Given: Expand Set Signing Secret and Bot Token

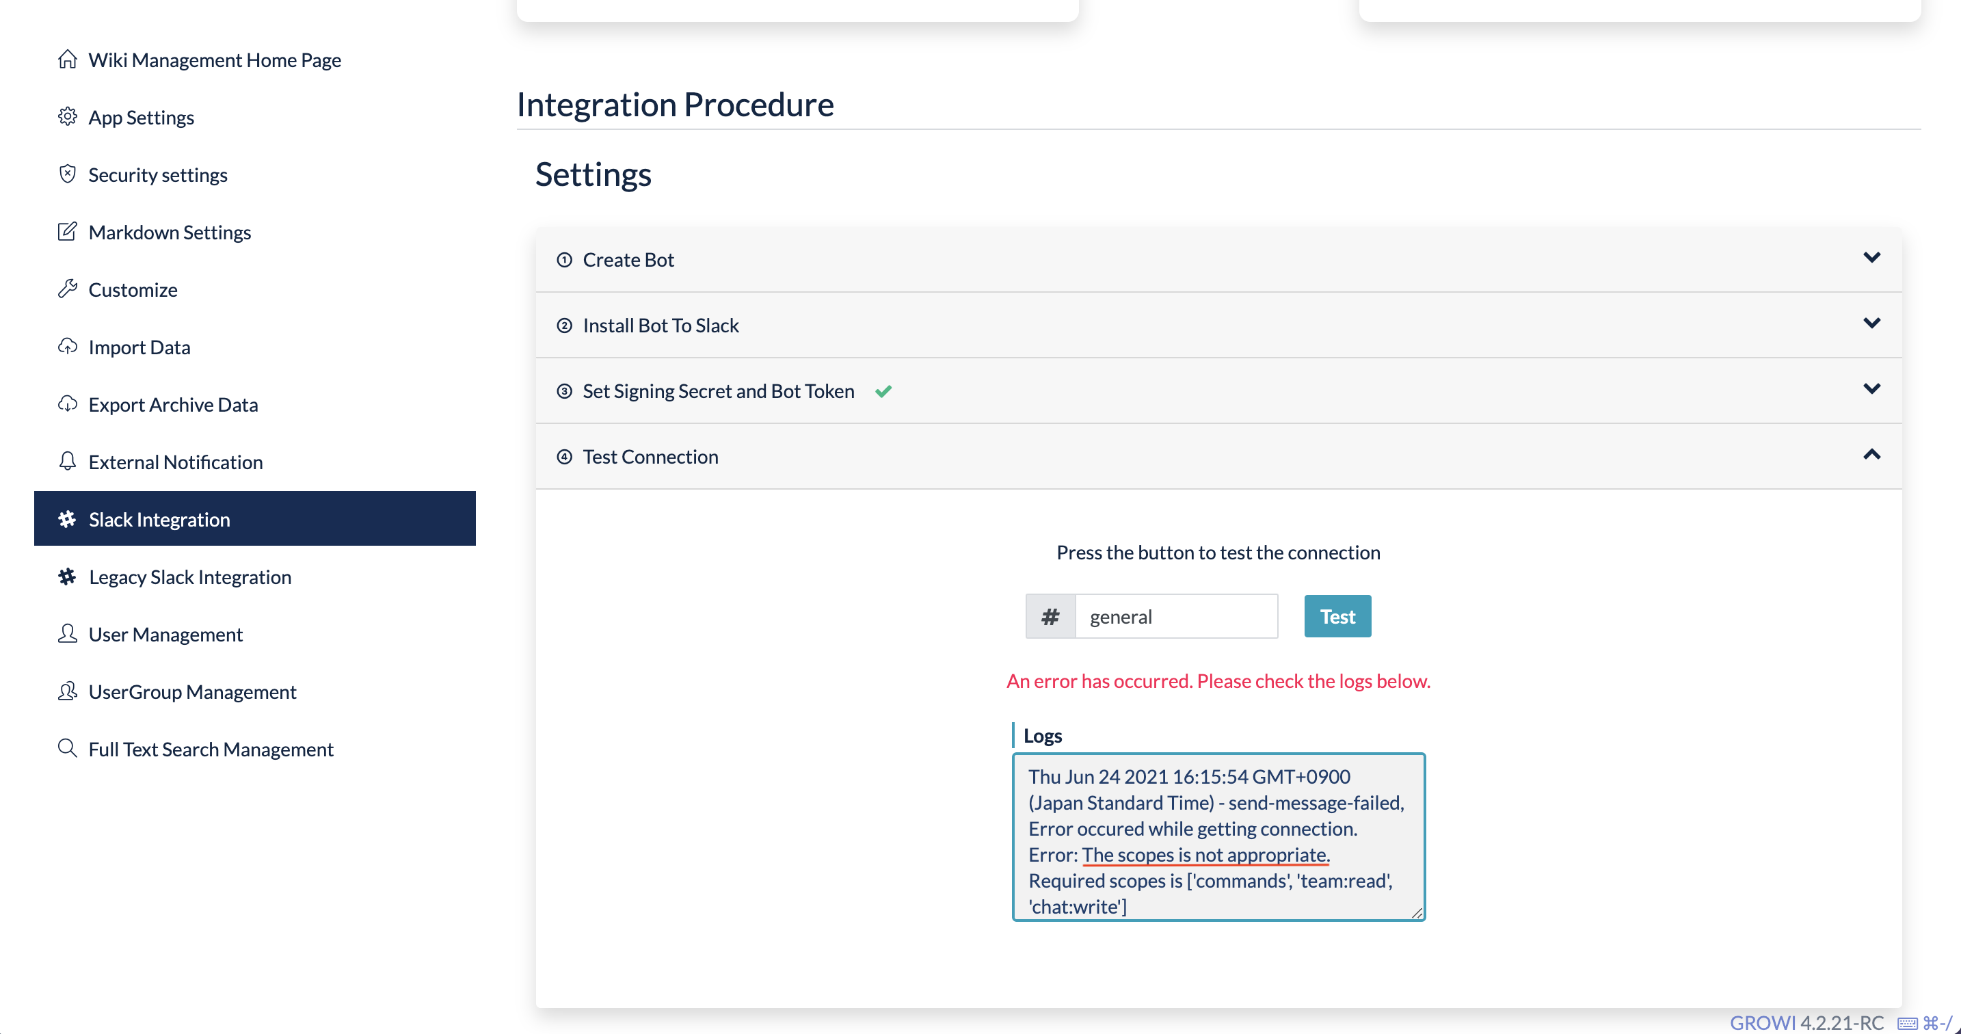Looking at the screenshot, I should (x=1871, y=389).
